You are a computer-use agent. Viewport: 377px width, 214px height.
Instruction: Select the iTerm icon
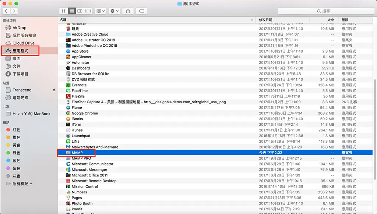pyautogui.click(x=68, y=124)
